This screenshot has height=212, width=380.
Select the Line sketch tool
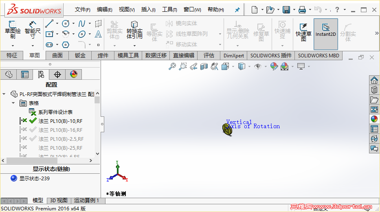(x=49, y=24)
